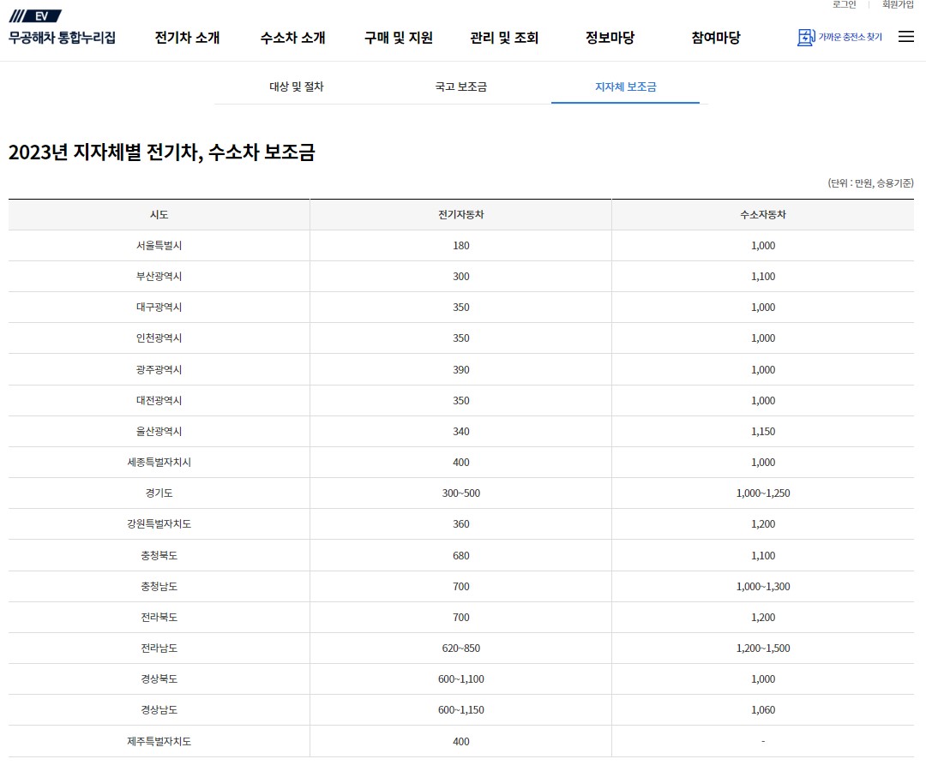Select the 경기도 electric car subsidy cell
This screenshot has height=765, width=926.
tap(460, 493)
